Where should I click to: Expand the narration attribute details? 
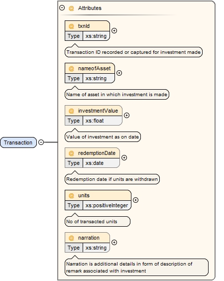click(114, 242)
